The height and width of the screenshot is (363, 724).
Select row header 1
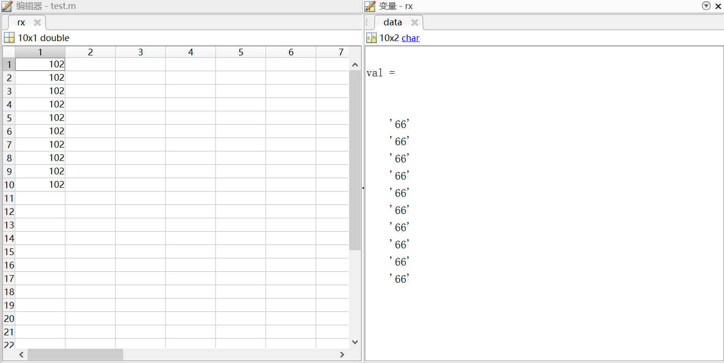coord(9,64)
